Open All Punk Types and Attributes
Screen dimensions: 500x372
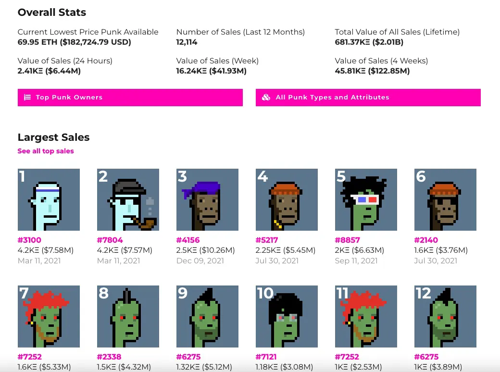pos(368,98)
